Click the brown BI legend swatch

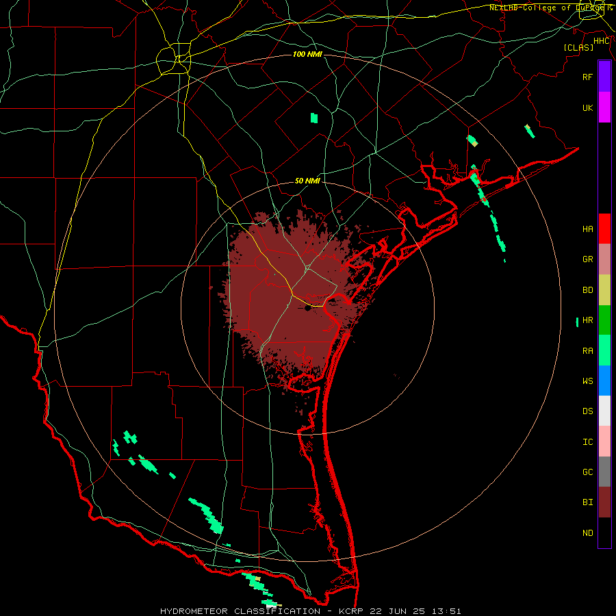(604, 502)
